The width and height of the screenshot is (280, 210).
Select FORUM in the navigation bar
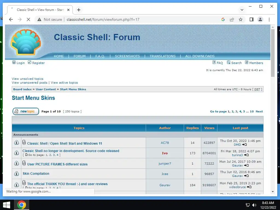point(80,56)
